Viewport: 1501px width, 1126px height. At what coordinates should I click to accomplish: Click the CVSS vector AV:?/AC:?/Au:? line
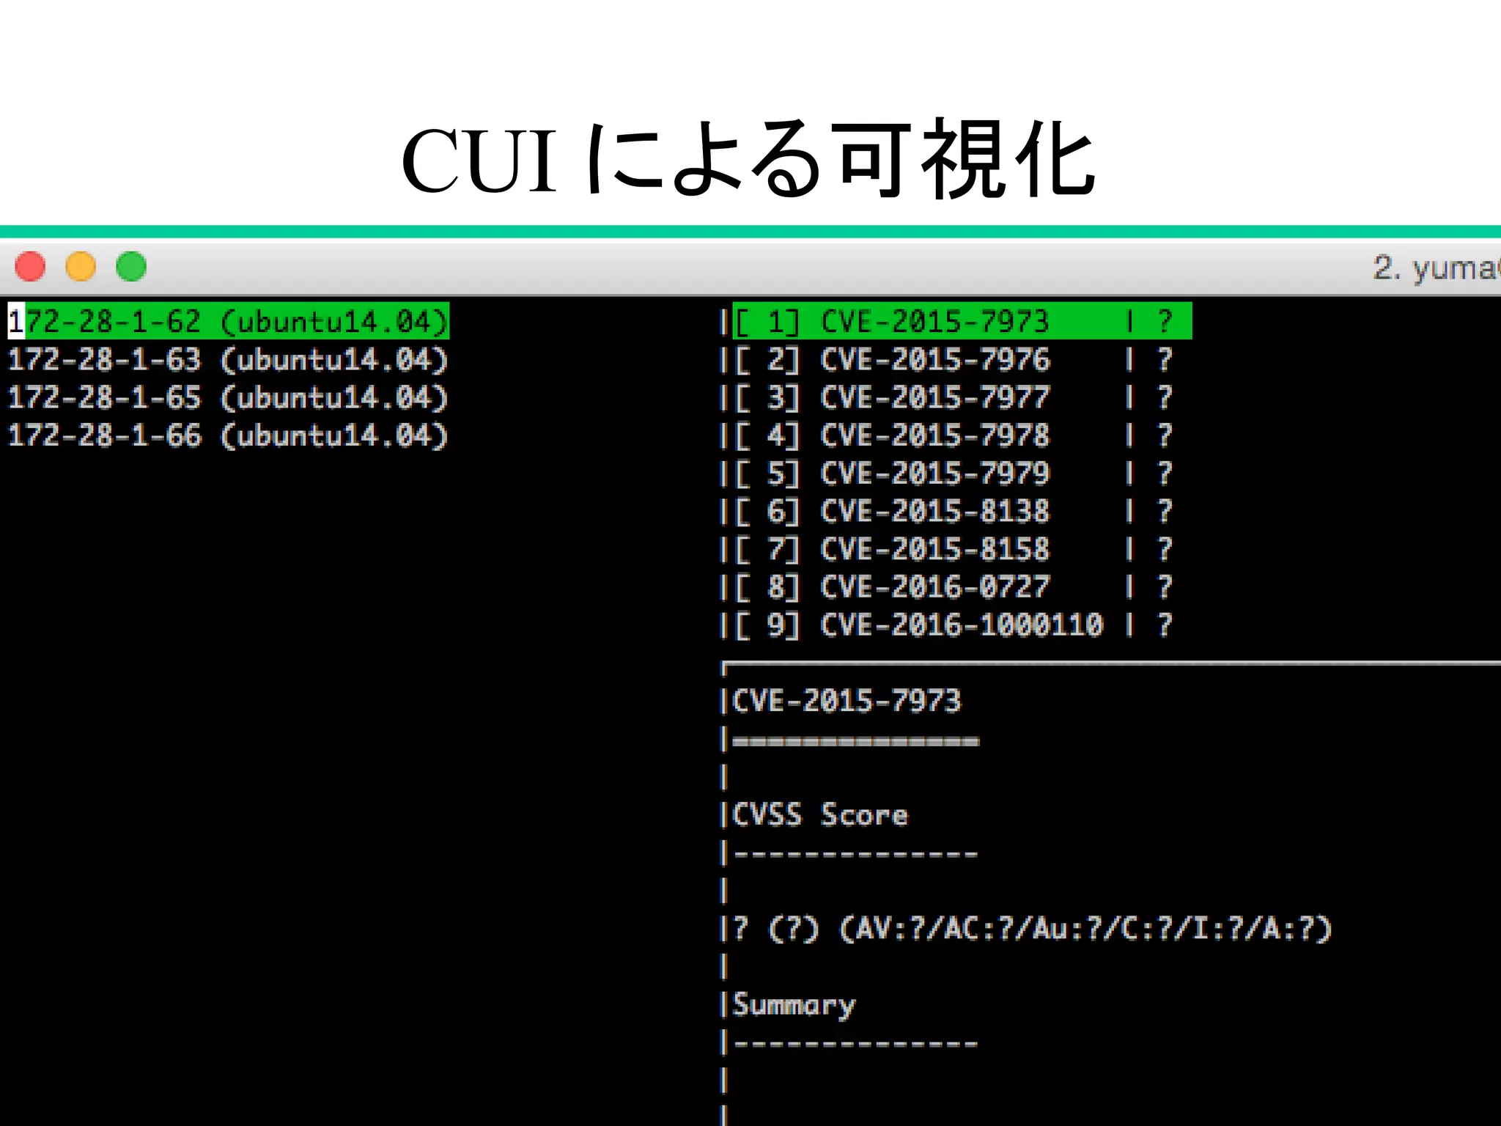[1032, 929]
